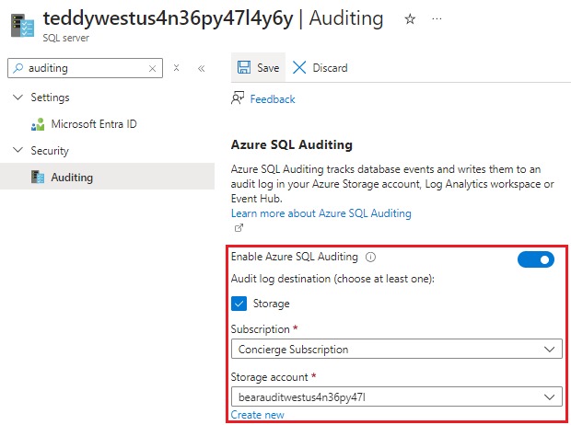Click the Azure SQL Auditing heading
This screenshot has width=571, height=425.
click(292, 144)
